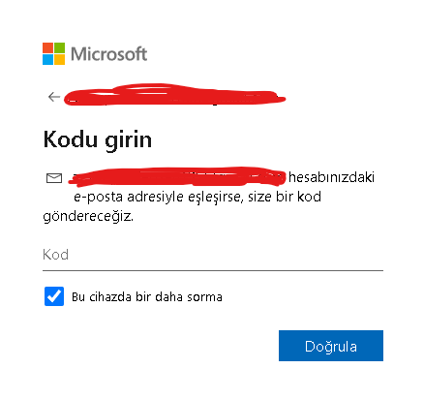The width and height of the screenshot is (424, 399).
Task: Click the 'Kod' placeholder text
Action: pos(55,255)
